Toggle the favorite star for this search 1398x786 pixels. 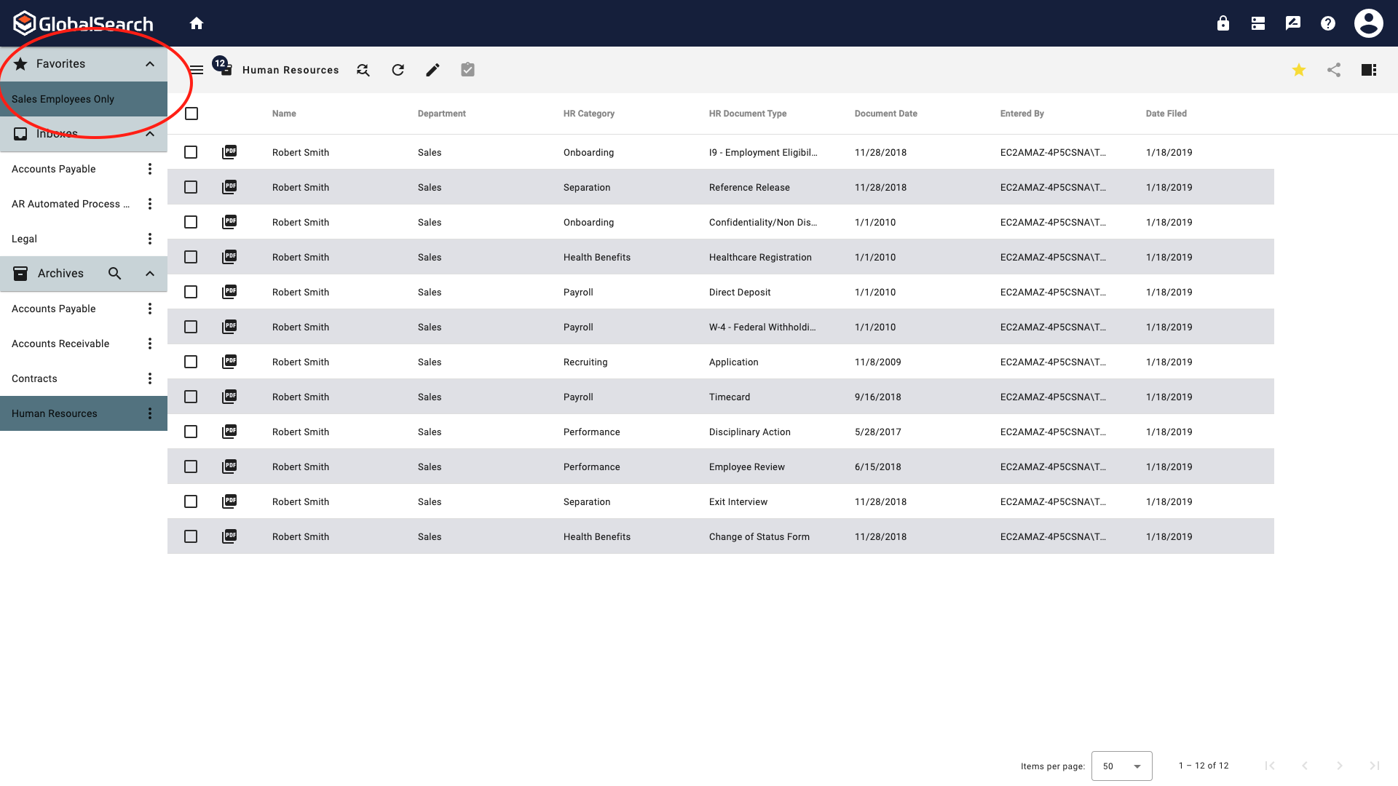1299,70
